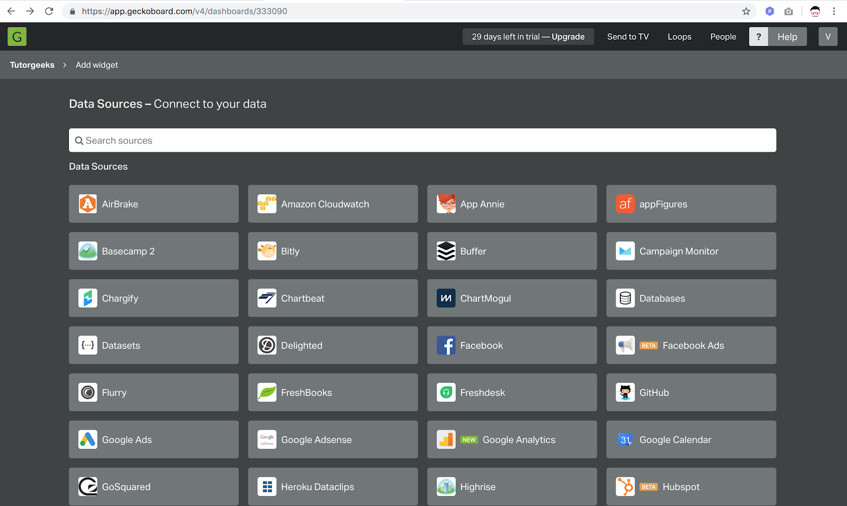Click the AirBrake logo icon
The height and width of the screenshot is (506, 847).
(88, 204)
